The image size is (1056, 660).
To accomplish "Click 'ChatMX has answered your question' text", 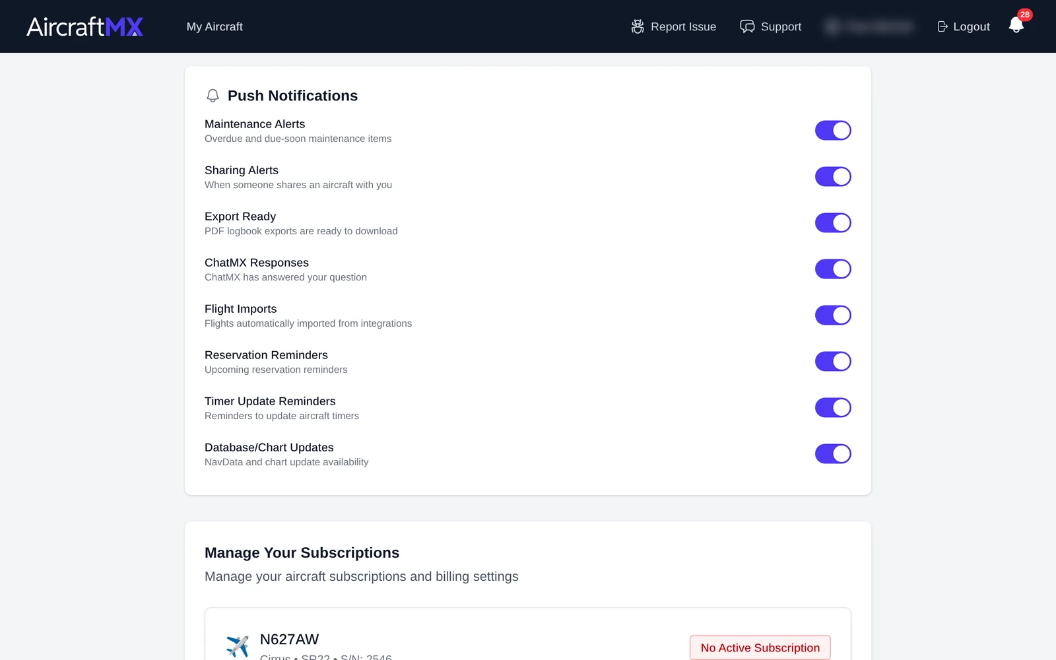I will (x=286, y=277).
